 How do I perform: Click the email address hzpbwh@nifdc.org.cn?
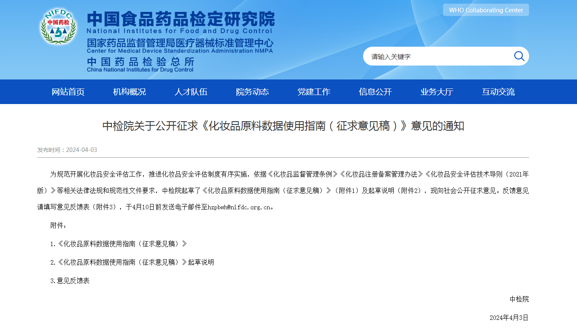239,207
